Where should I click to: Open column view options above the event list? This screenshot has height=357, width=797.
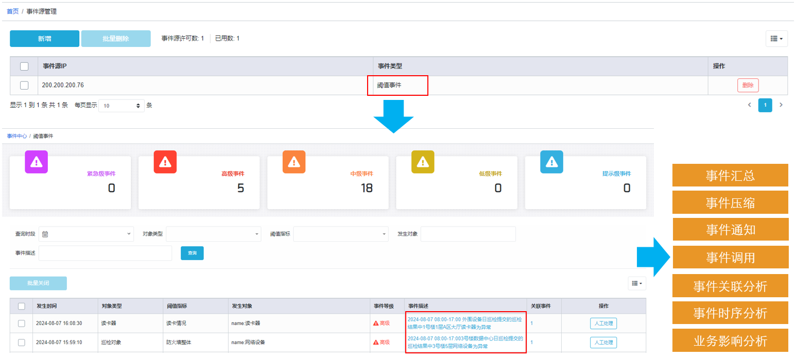click(637, 283)
